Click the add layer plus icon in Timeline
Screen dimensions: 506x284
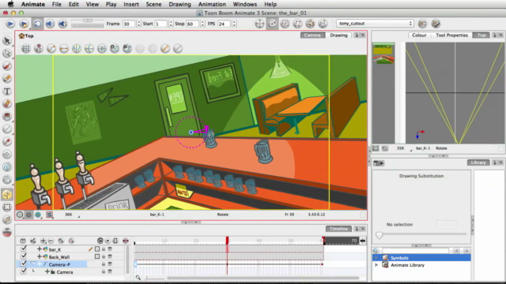point(43,241)
